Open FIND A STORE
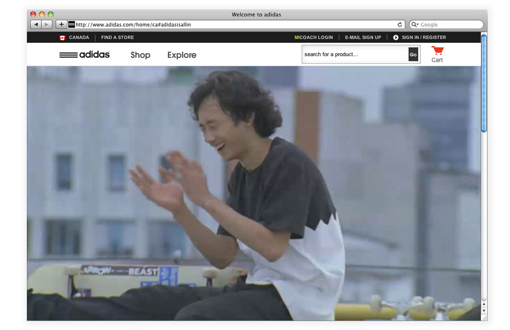Image resolution: width=510 pixels, height=330 pixels. point(117,37)
